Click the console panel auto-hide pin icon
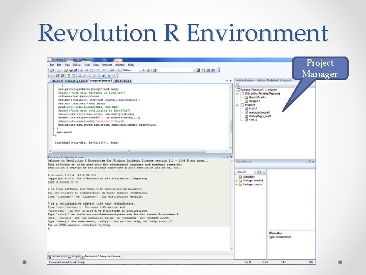Image resolution: width=366 pixels, height=275 pixels. pos(227,157)
